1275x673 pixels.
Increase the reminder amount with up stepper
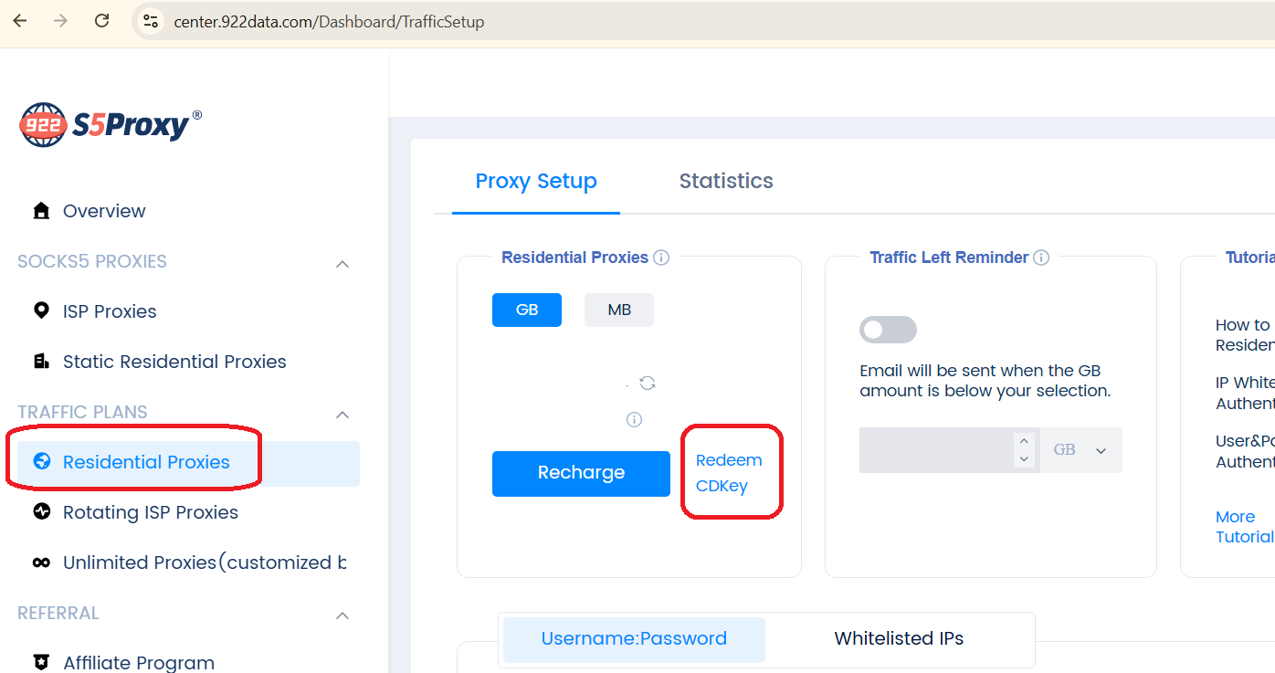click(x=1025, y=440)
